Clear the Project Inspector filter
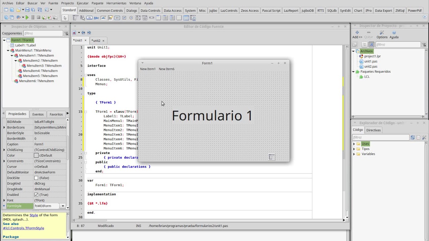429x241 pixels. click(424, 45)
